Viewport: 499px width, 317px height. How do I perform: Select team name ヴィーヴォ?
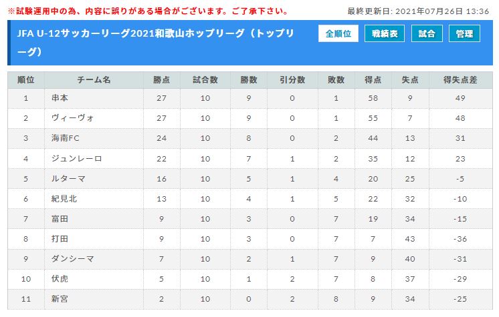click(72, 118)
